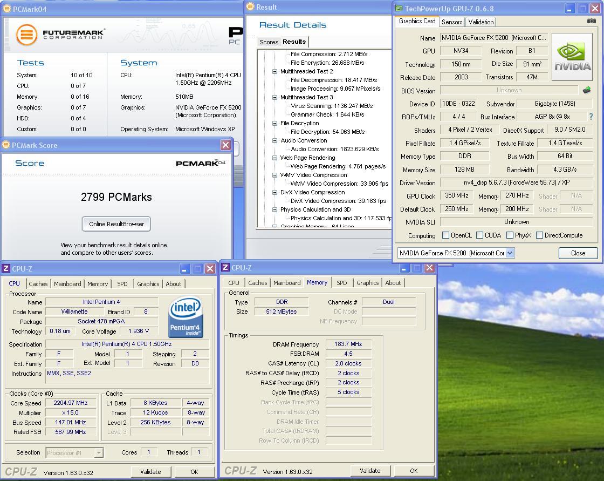
Task: Enable the CUDA checkbox
Action: tap(479, 235)
